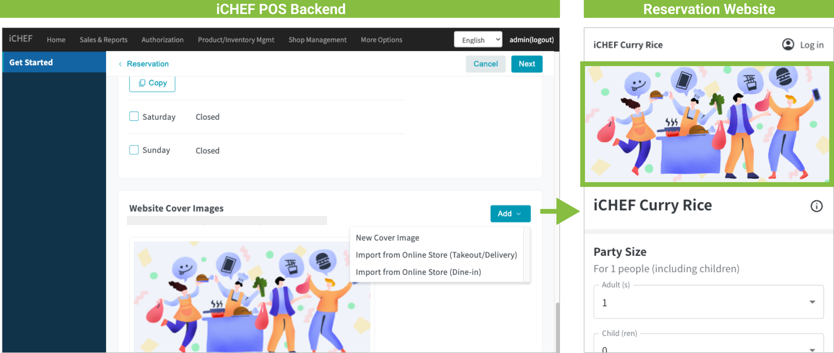The height and width of the screenshot is (353, 834).
Task: Click the back chevron beside Reservation
Action: 120,64
